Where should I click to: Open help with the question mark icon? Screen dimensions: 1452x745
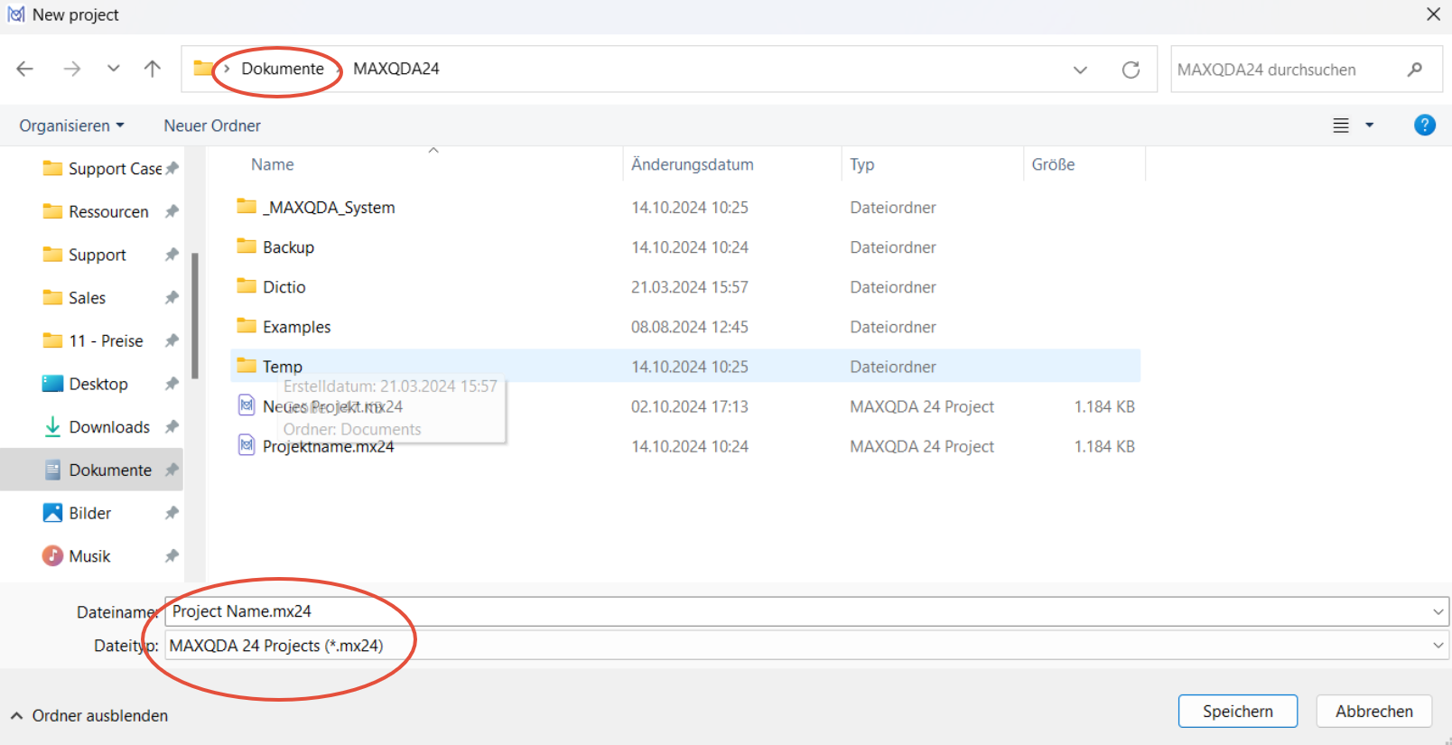coord(1425,126)
